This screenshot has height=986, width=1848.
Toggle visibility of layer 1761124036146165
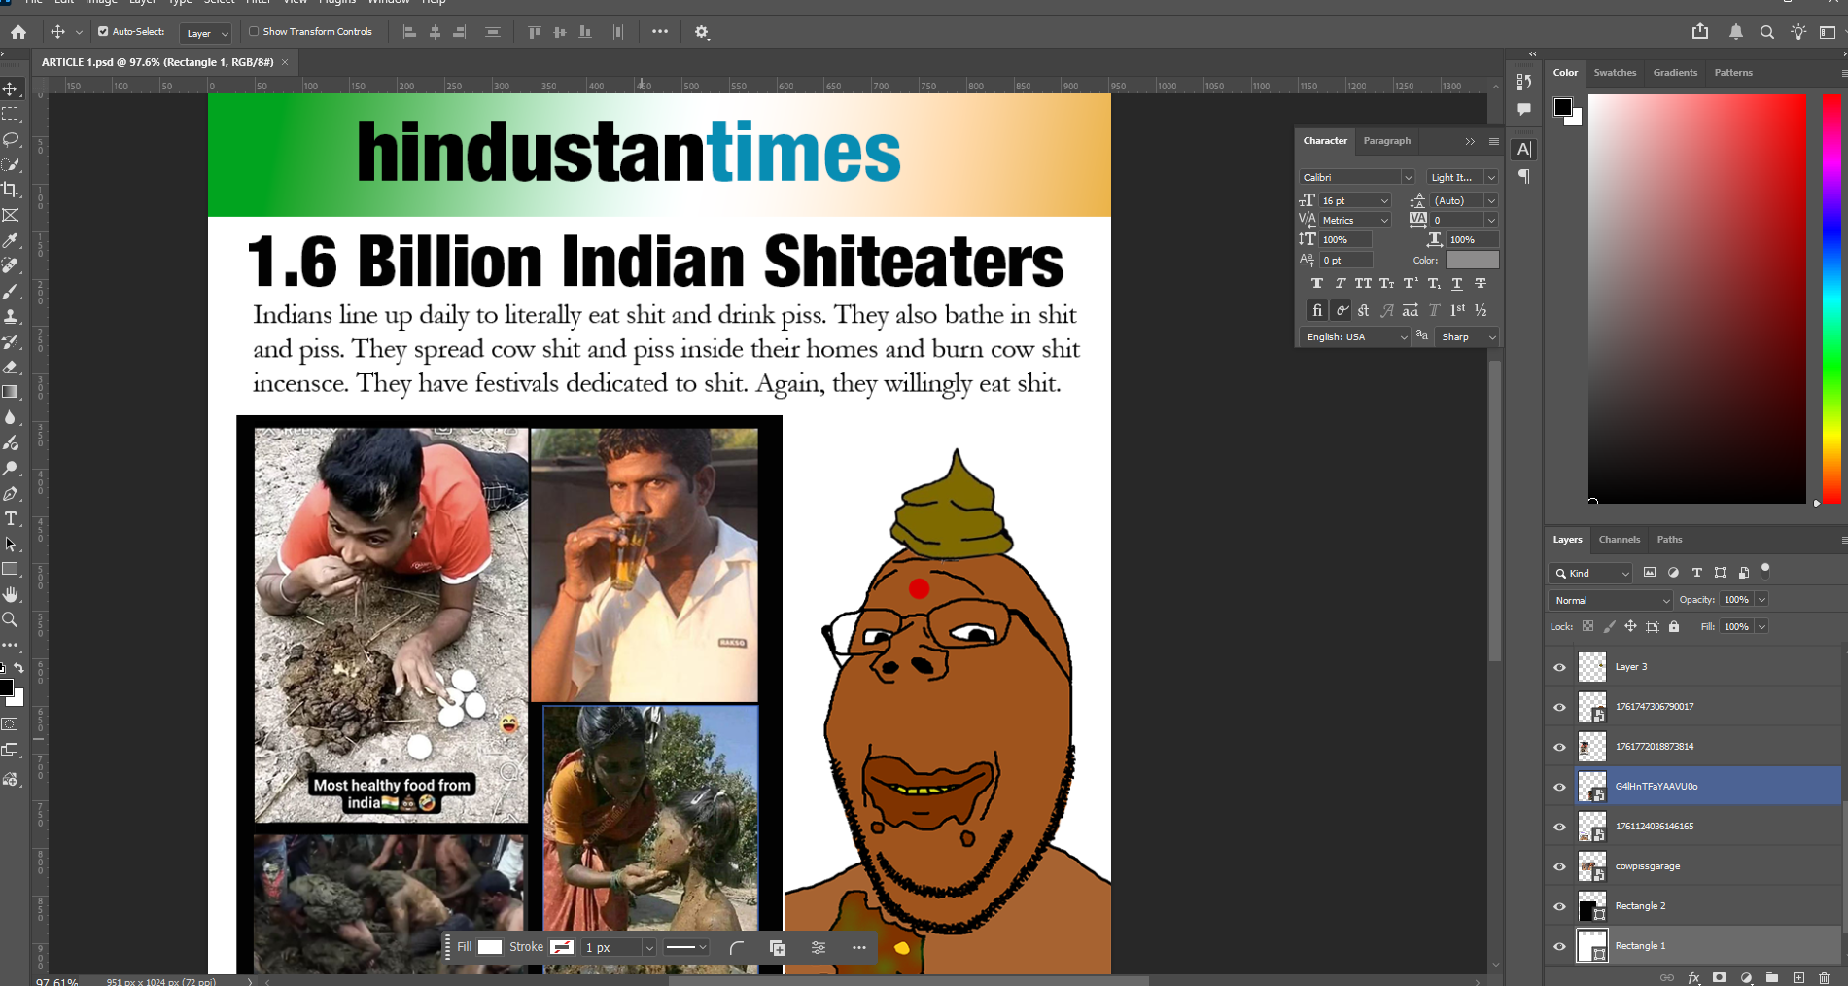(x=1560, y=827)
